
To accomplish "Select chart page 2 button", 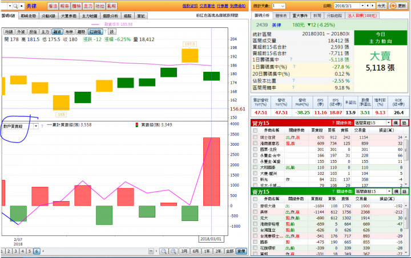I will coord(9,251).
